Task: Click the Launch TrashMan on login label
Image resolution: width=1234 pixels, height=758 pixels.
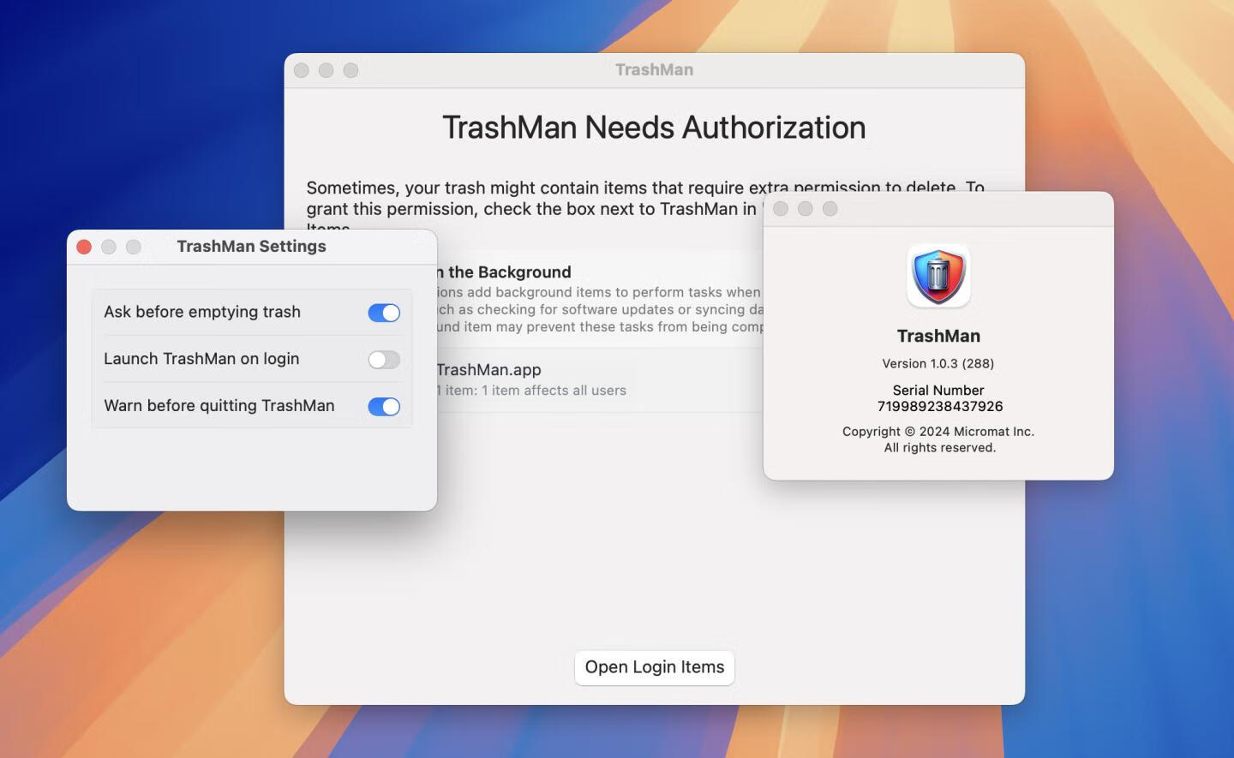Action: coord(201,359)
